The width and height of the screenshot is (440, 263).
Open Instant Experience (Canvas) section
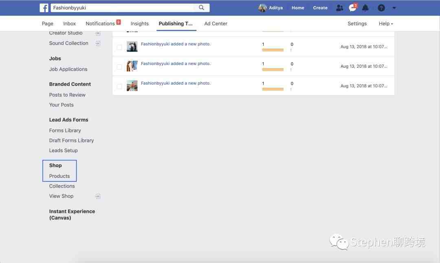click(x=72, y=214)
